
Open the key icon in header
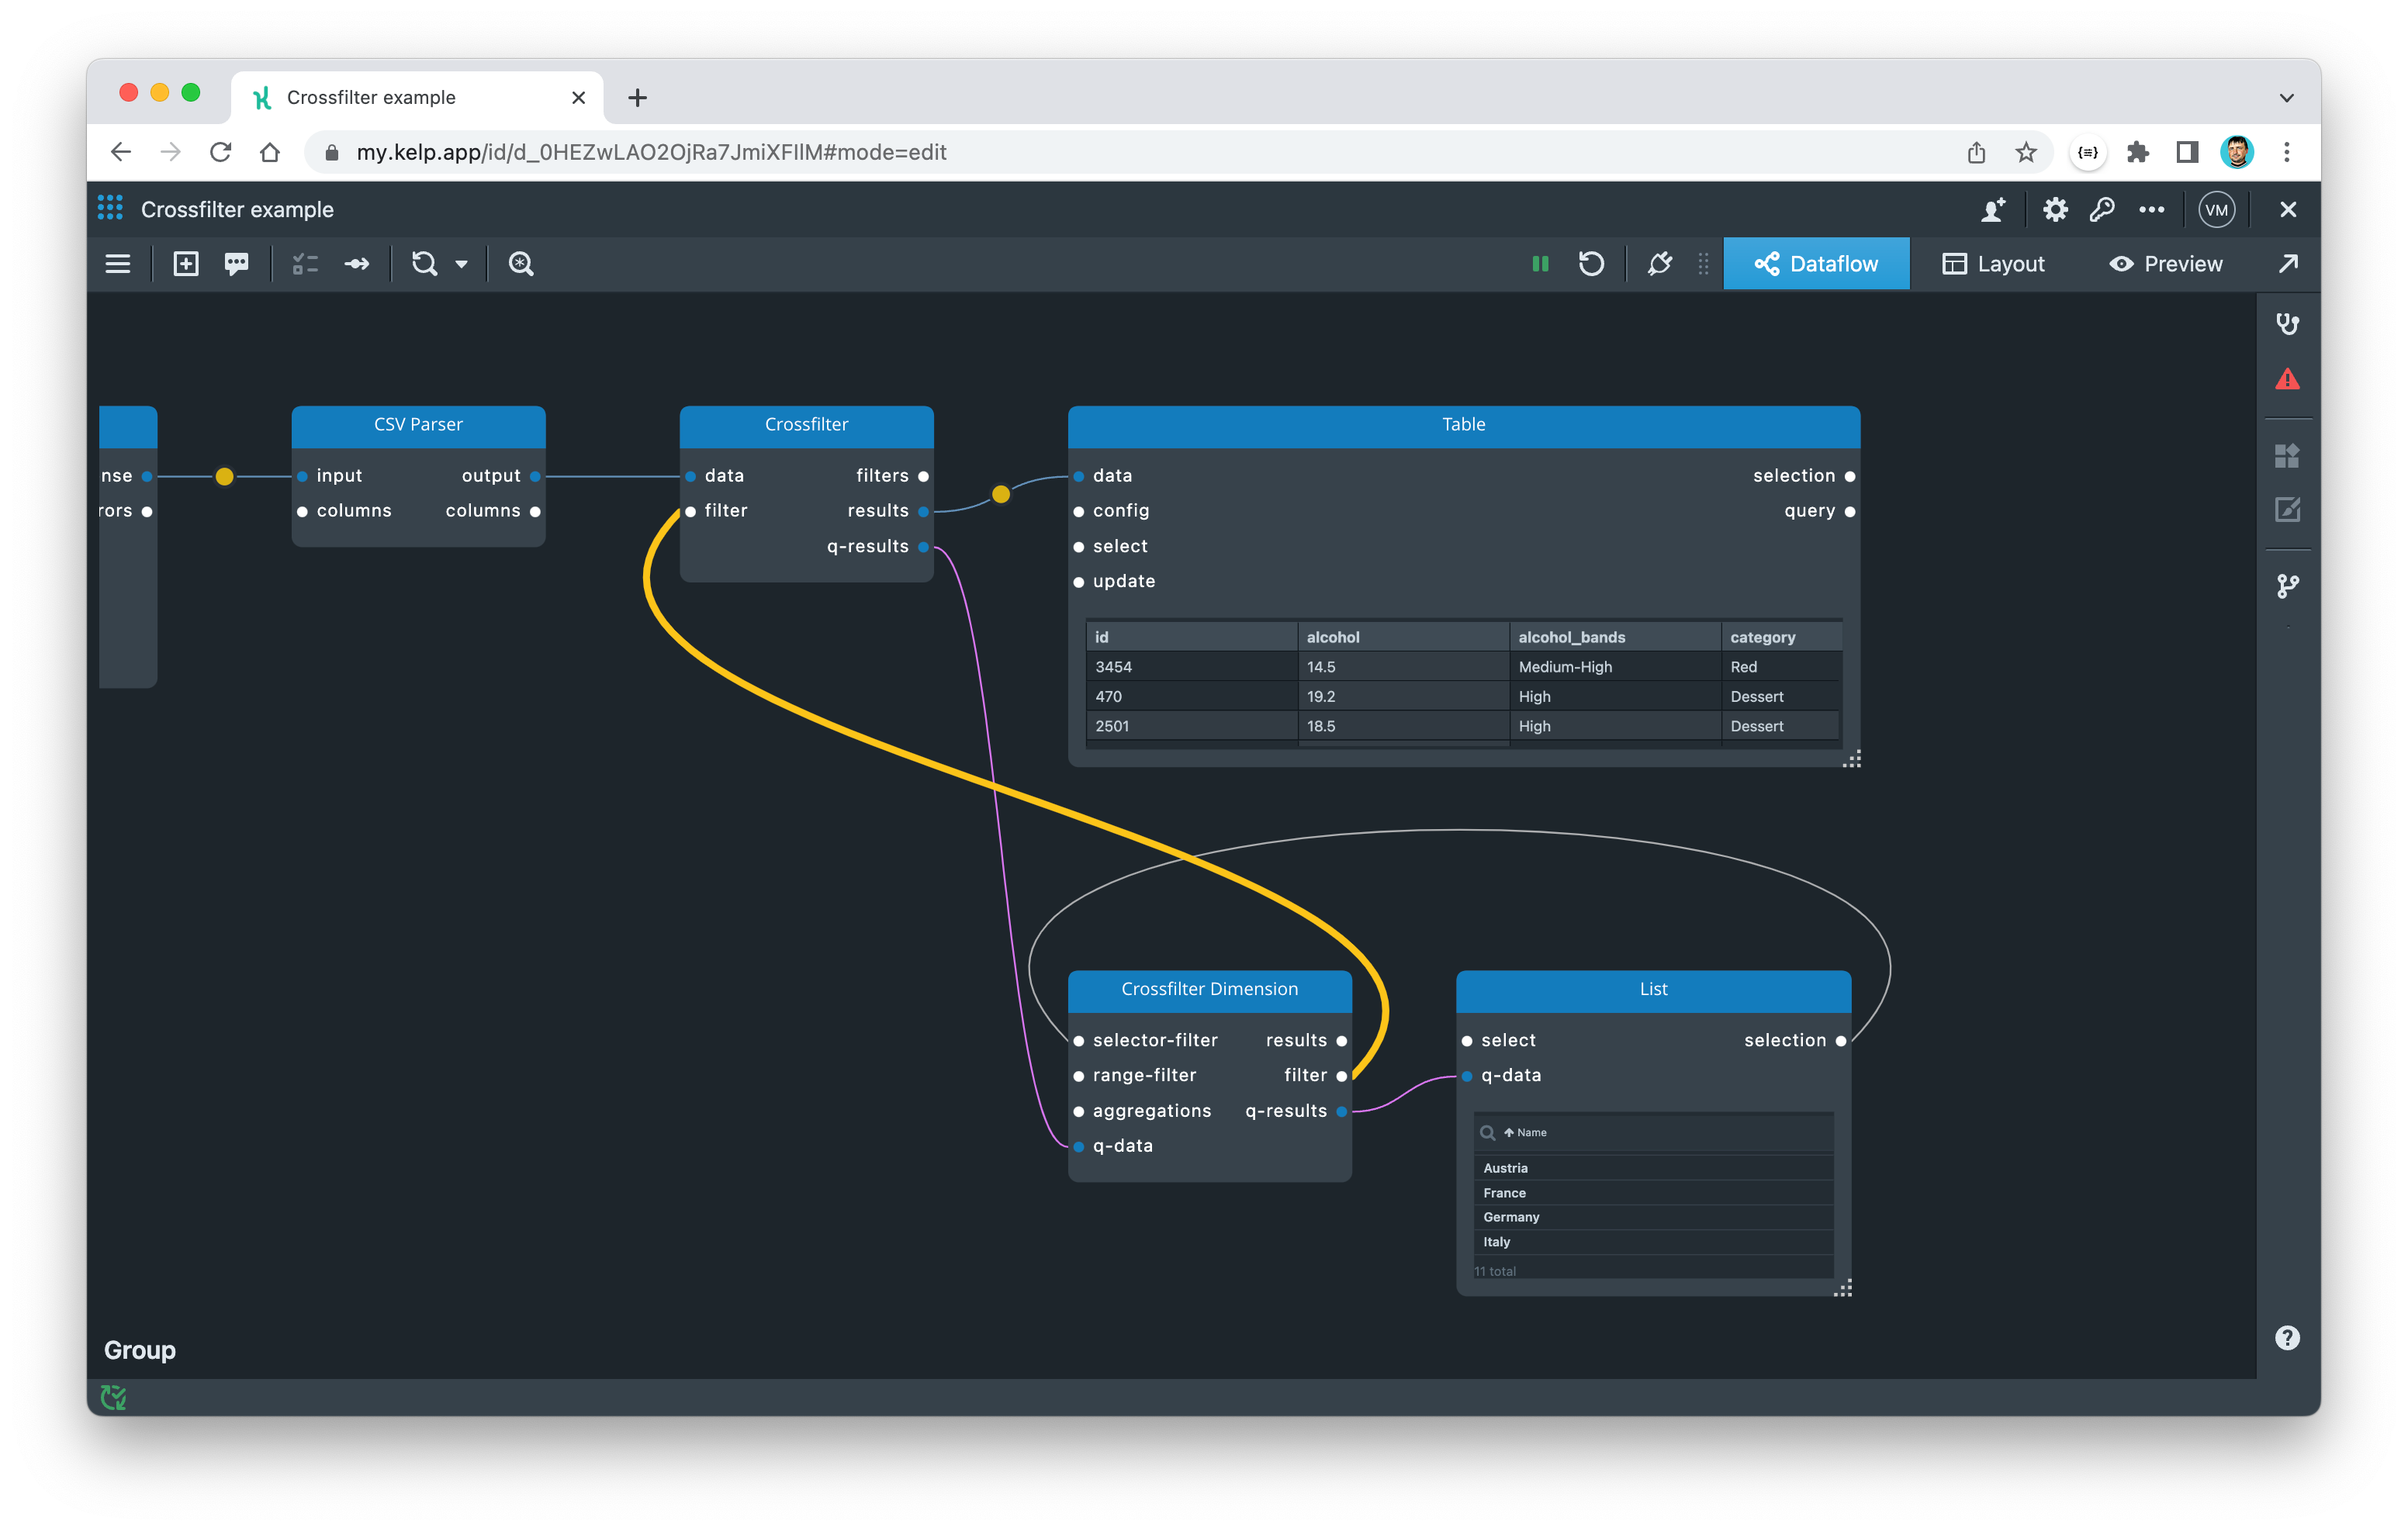2102,210
